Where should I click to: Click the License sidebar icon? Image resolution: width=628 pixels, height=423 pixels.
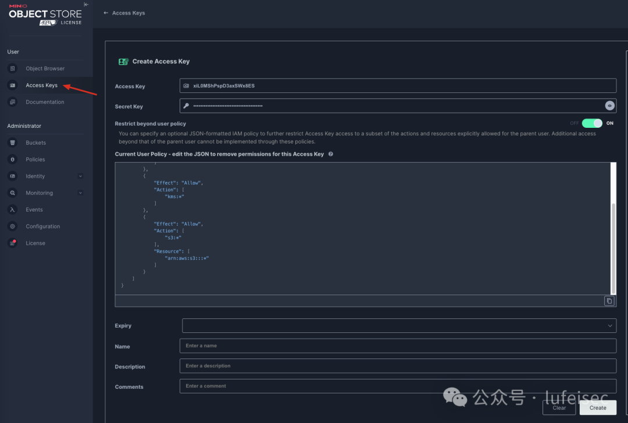(12, 243)
